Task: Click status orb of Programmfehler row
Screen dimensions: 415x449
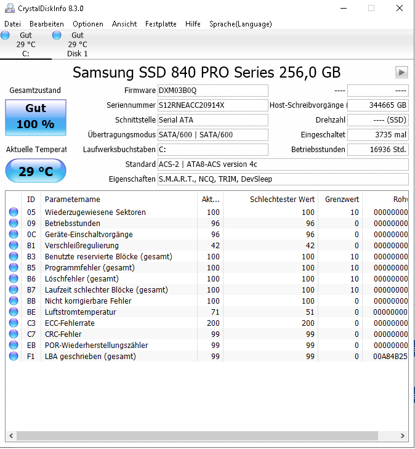Action: [x=14, y=267]
